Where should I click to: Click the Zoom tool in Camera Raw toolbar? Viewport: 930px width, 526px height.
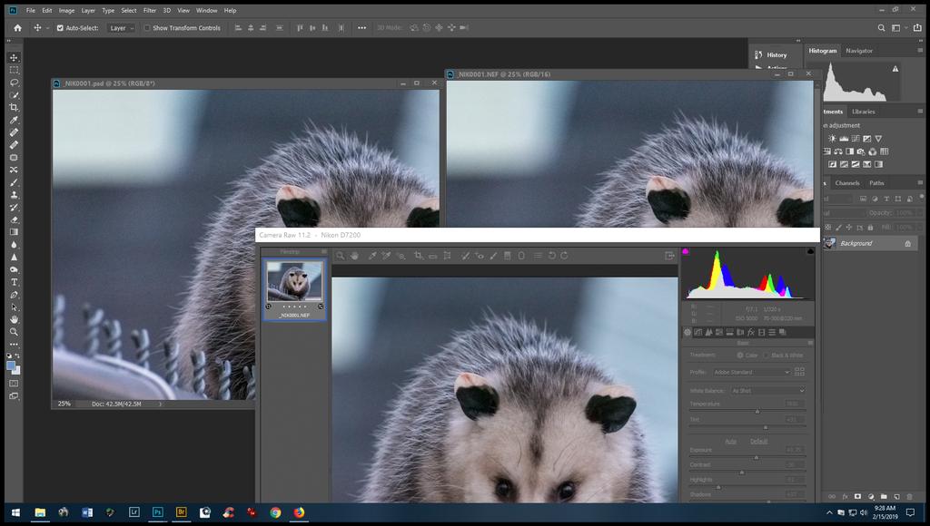pyautogui.click(x=341, y=256)
